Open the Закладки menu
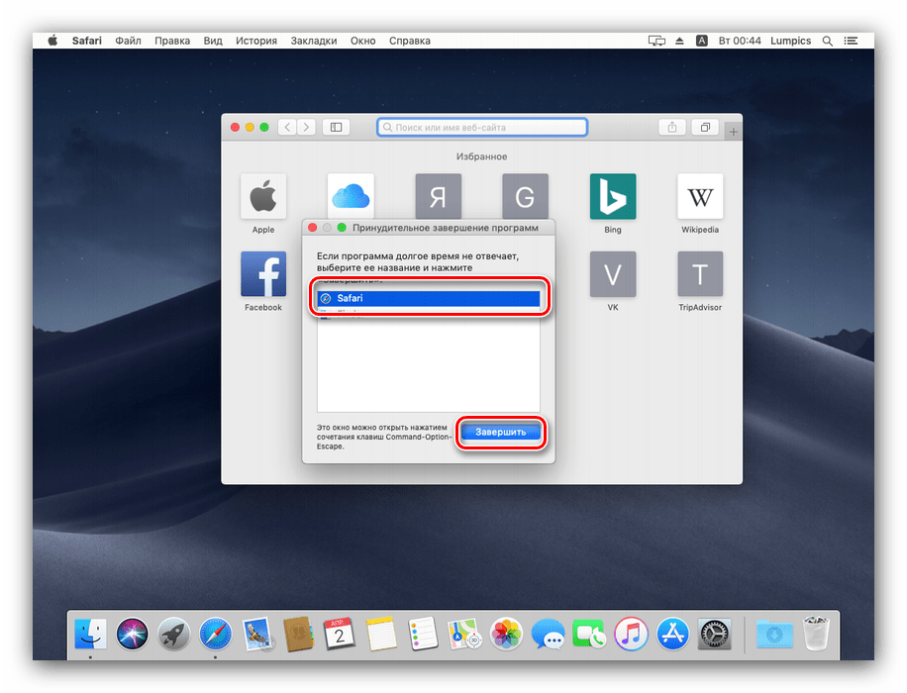The image size is (907, 693). tap(314, 41)
